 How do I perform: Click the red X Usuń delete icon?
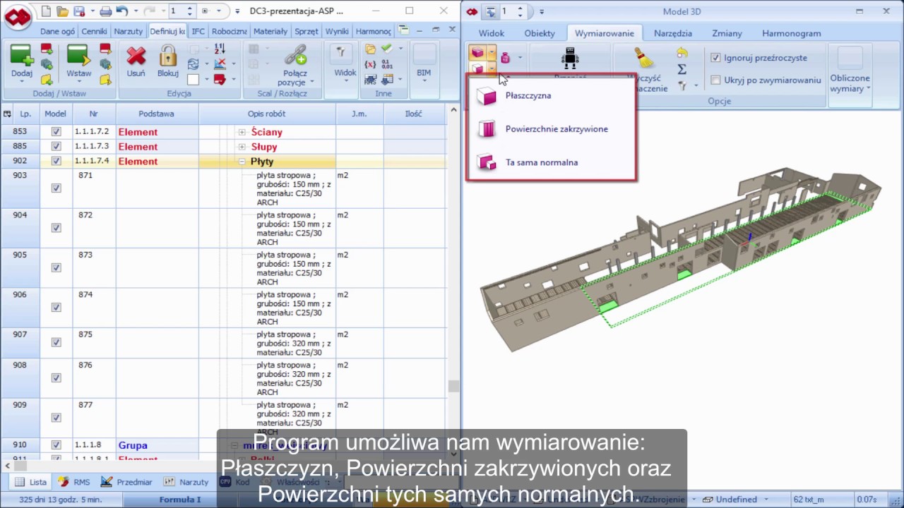[x=136, y=56]
